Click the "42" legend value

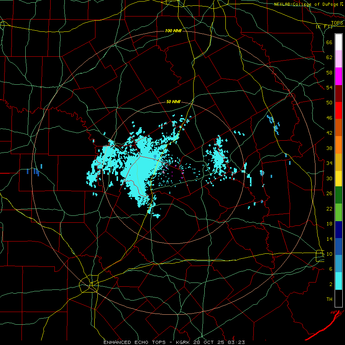pos(329,133)
